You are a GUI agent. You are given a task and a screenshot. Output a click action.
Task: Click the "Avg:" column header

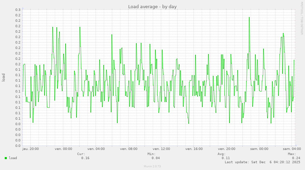point(222,154)
